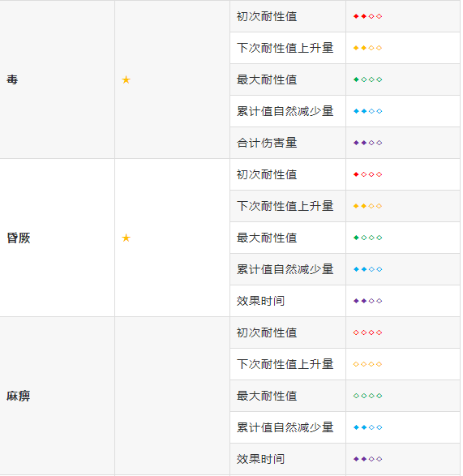
Task: Click the gold star beside 昏厥
Action: coord(126,238)
